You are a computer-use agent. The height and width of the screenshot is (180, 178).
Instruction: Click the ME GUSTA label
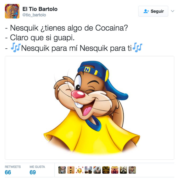[x=37, y=167]
